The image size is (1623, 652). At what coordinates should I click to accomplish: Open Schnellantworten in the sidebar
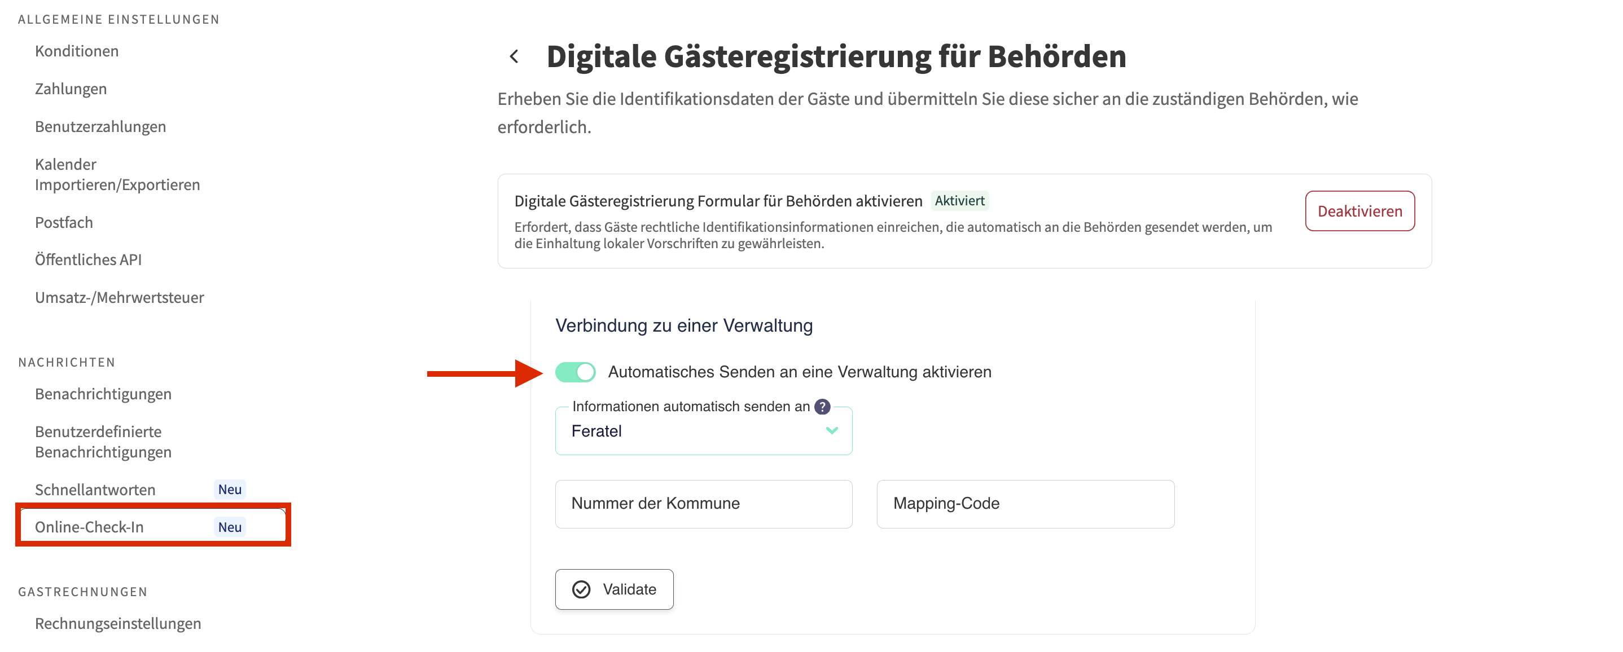[x=95, y=490]
